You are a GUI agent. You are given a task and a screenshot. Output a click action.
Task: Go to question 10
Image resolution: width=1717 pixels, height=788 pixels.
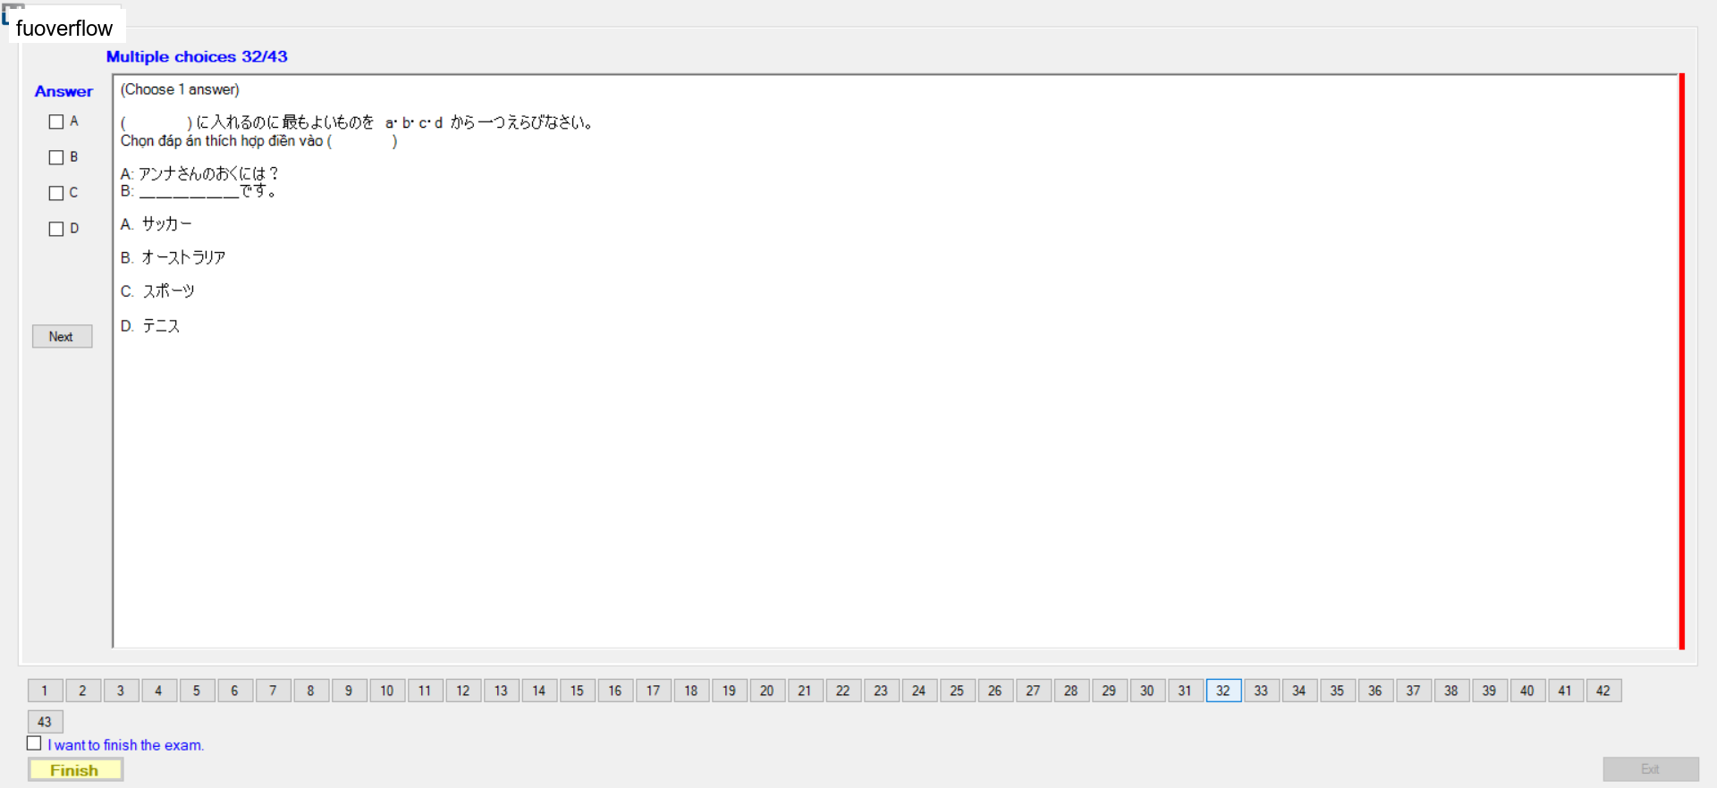pos(387,691)
